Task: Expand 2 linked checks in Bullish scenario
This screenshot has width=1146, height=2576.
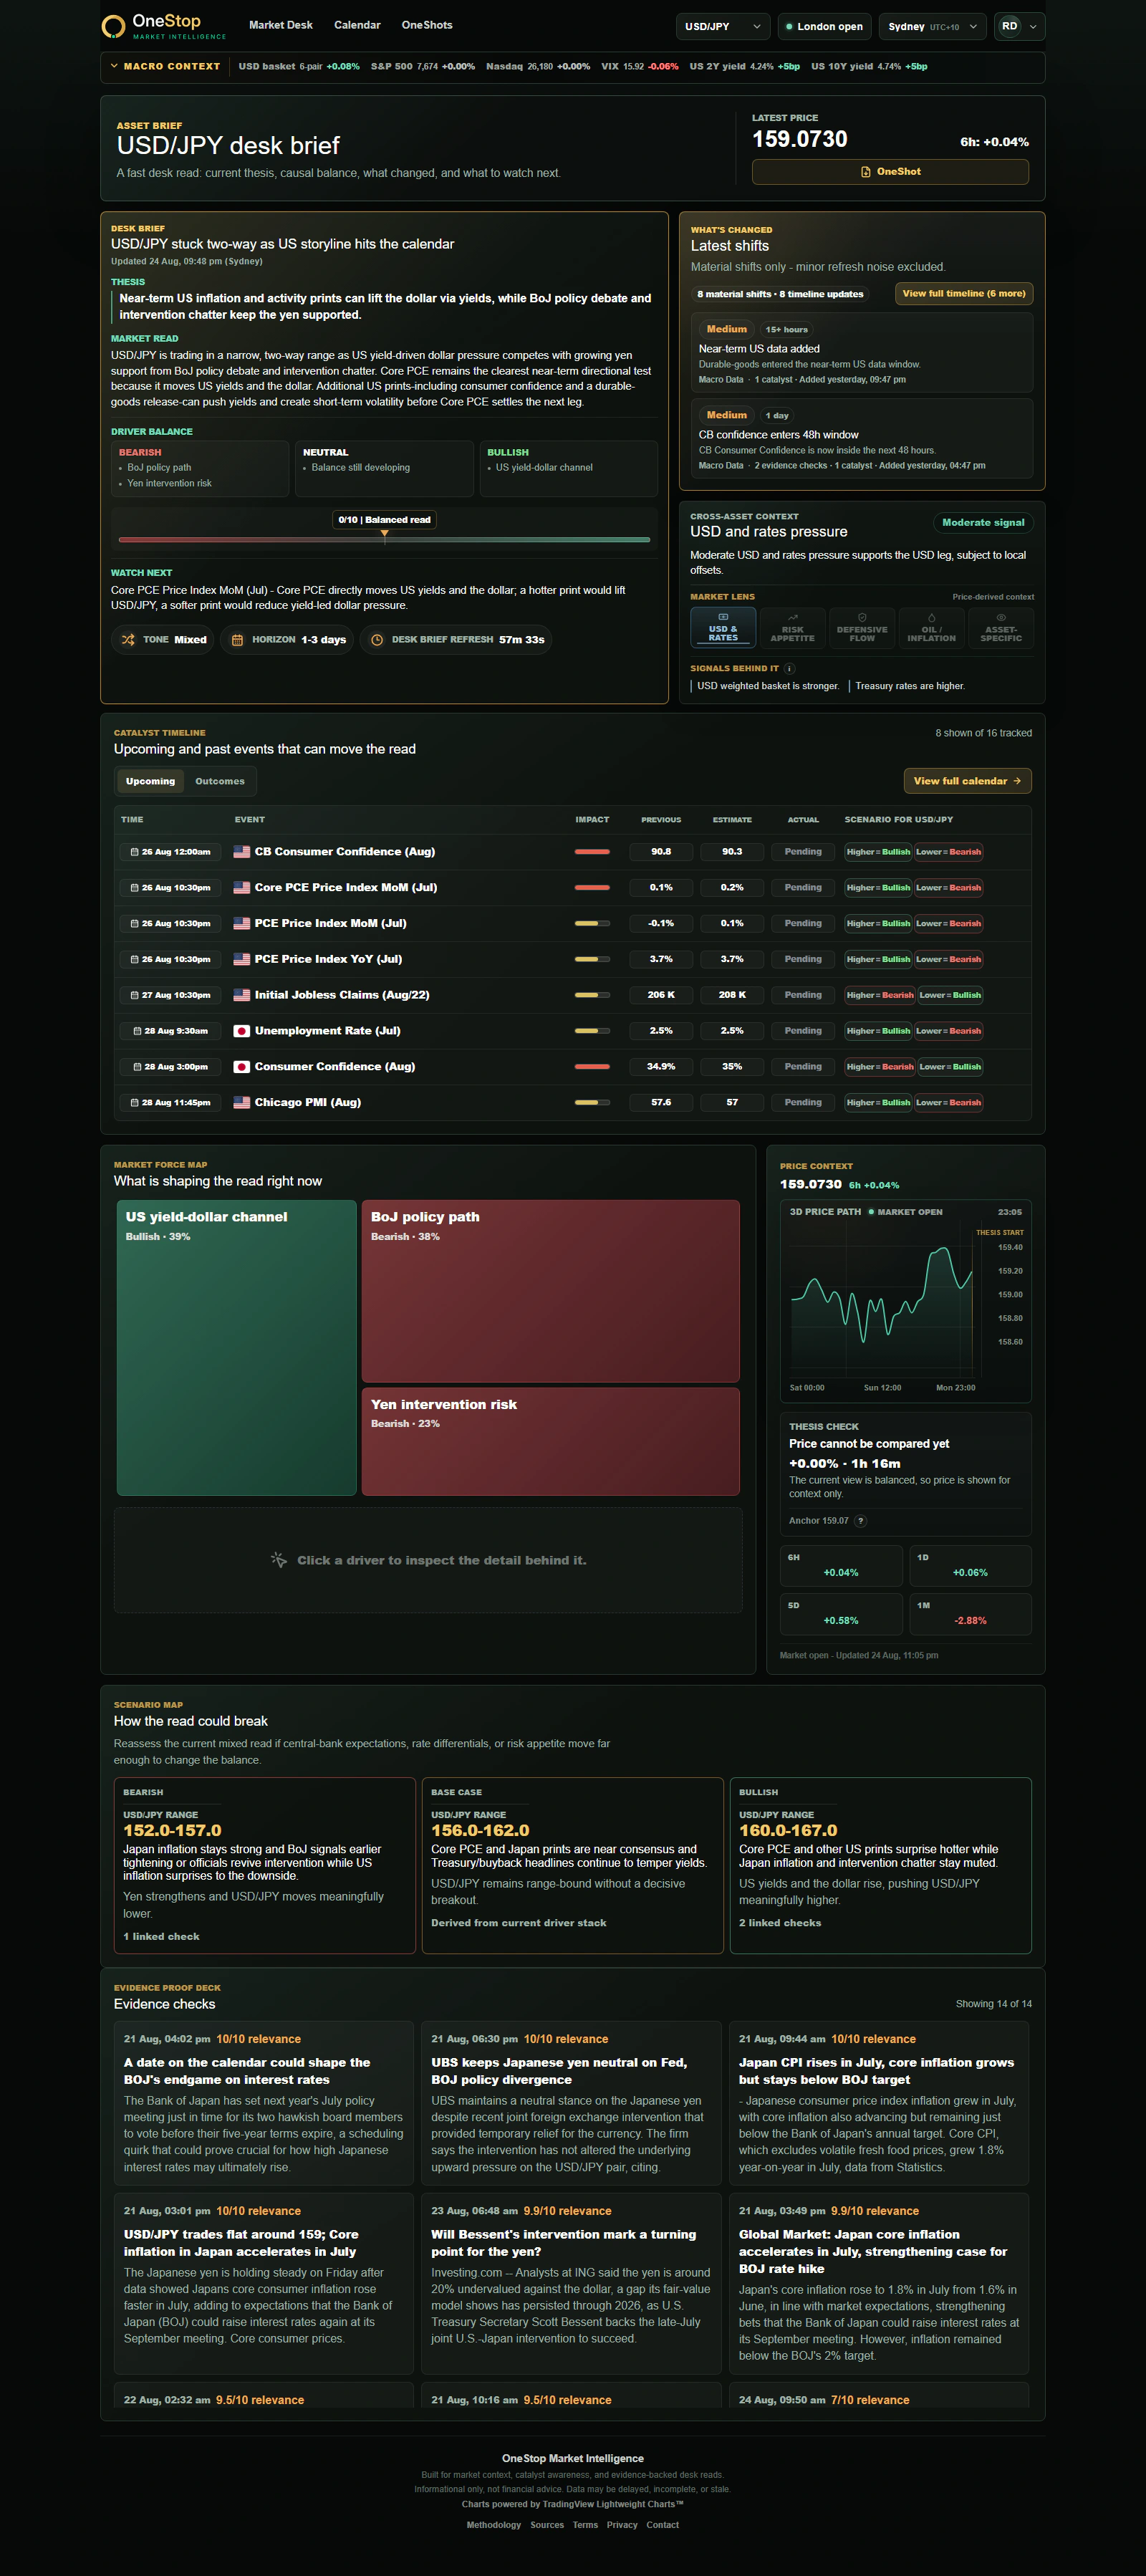Action: [x=780, y=1922]
